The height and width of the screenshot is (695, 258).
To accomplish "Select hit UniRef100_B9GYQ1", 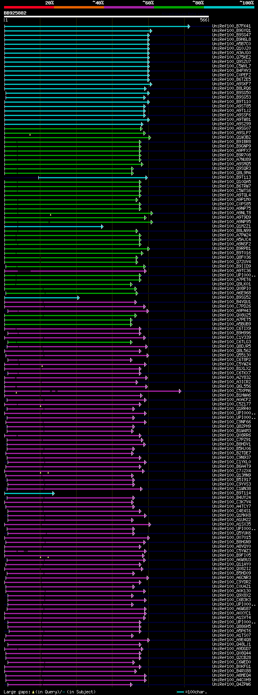I will tap(231, 30).
